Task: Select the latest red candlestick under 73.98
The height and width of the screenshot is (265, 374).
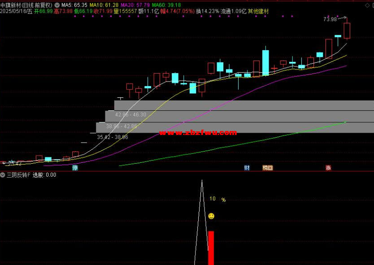Action: click(347, 30)
